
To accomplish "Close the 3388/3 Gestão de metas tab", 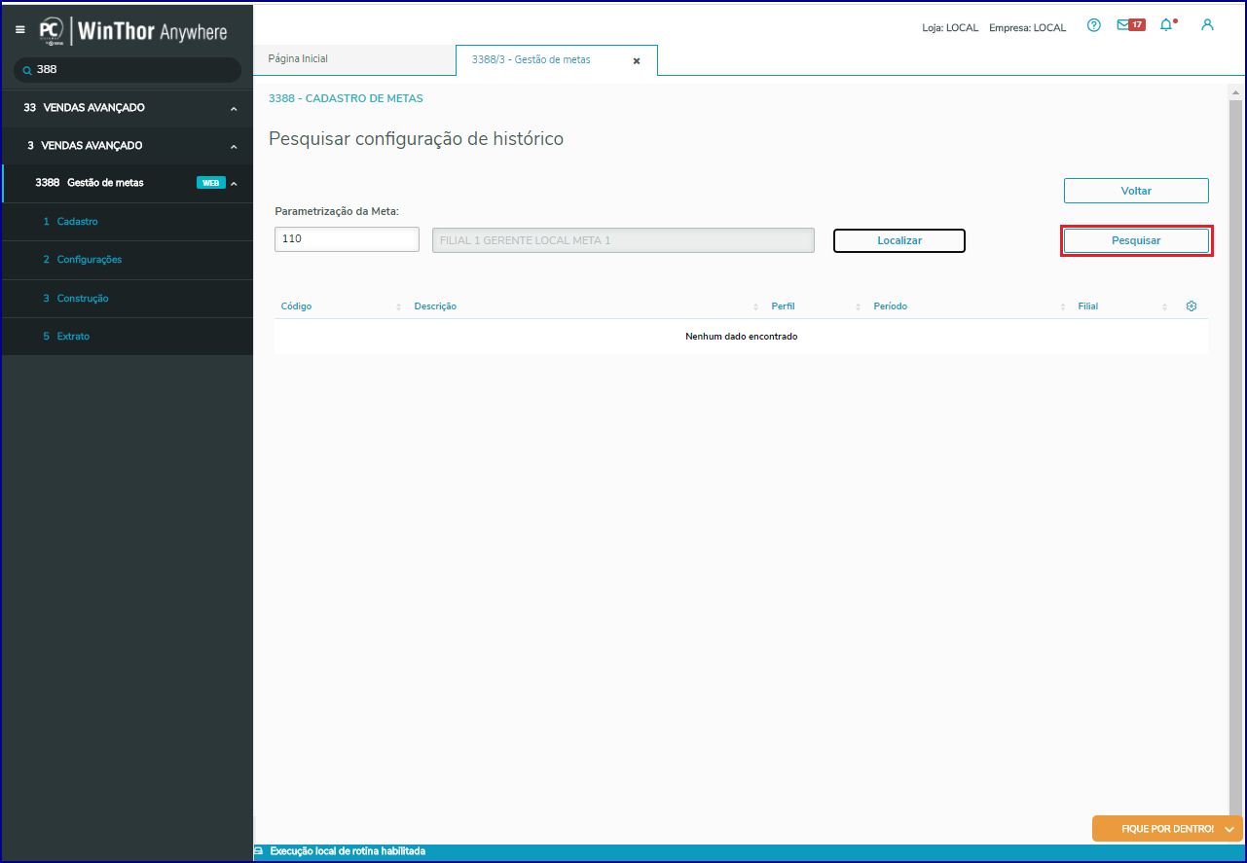I will 637,60.
